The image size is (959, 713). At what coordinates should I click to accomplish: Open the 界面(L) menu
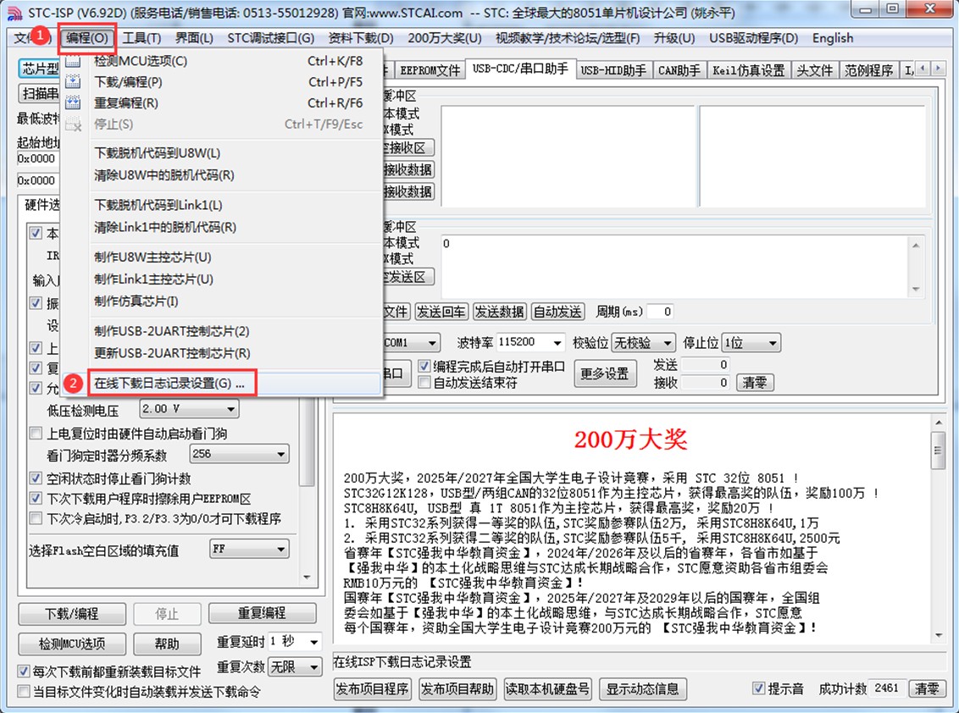pos(195,38)
